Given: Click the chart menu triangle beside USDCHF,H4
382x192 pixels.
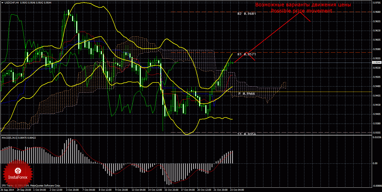Looking at the screenshot, I should [2, 3].
